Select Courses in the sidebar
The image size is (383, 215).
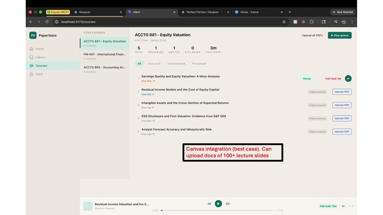[x=53, y=65]
